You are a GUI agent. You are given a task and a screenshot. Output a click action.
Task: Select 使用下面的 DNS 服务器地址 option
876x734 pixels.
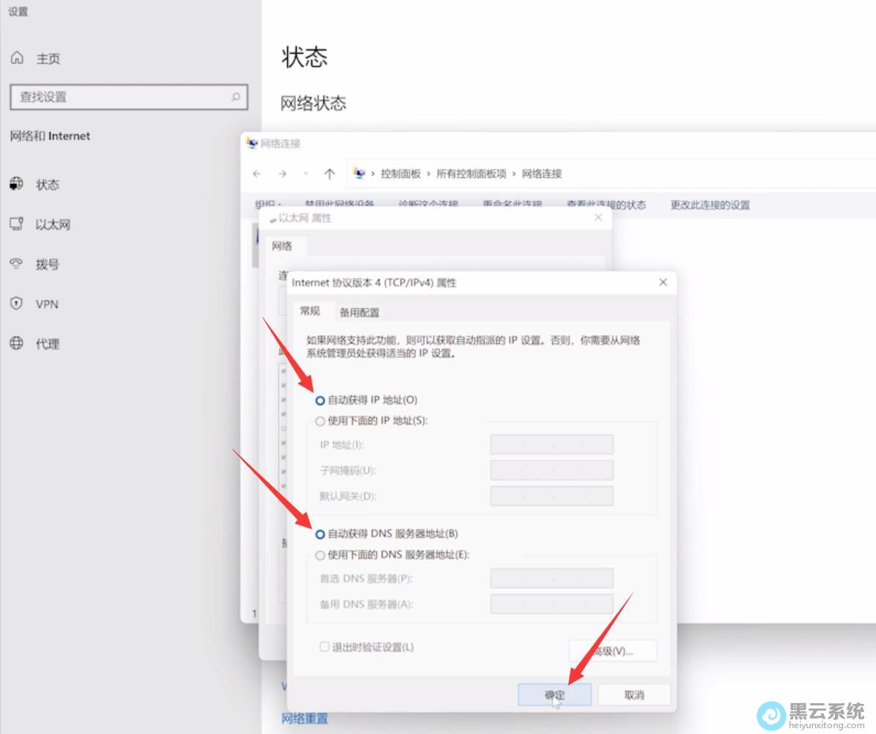click(x=320, y=555)
